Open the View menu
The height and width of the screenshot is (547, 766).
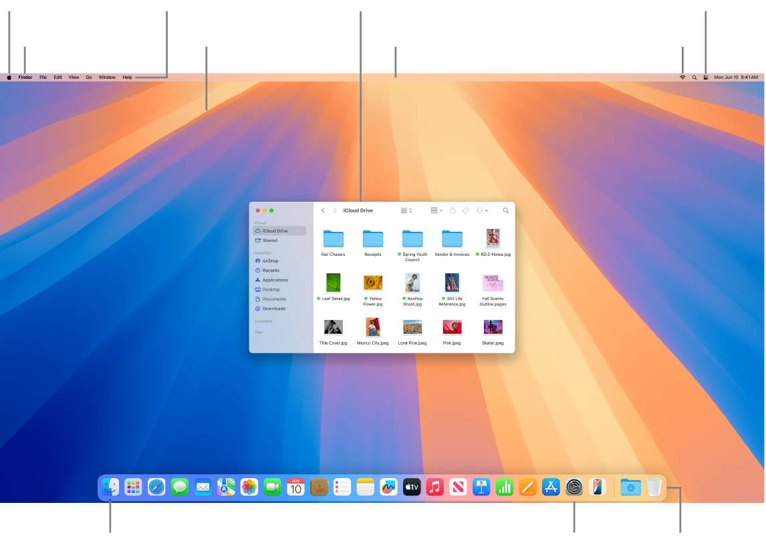point(74,77)
